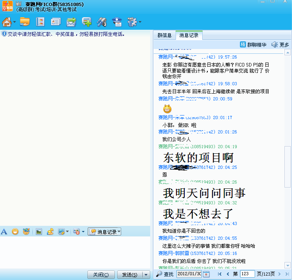Open the font formatting A icon
The height and width of the screenshot is (280, 292).
point(4,232)
